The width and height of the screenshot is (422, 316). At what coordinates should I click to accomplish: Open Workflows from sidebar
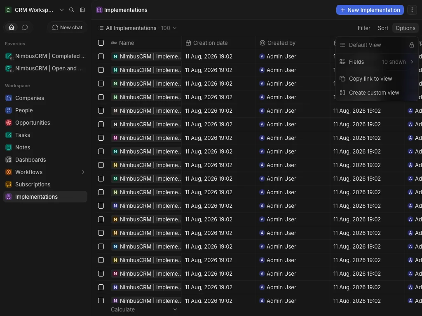(x=45, y=172)
